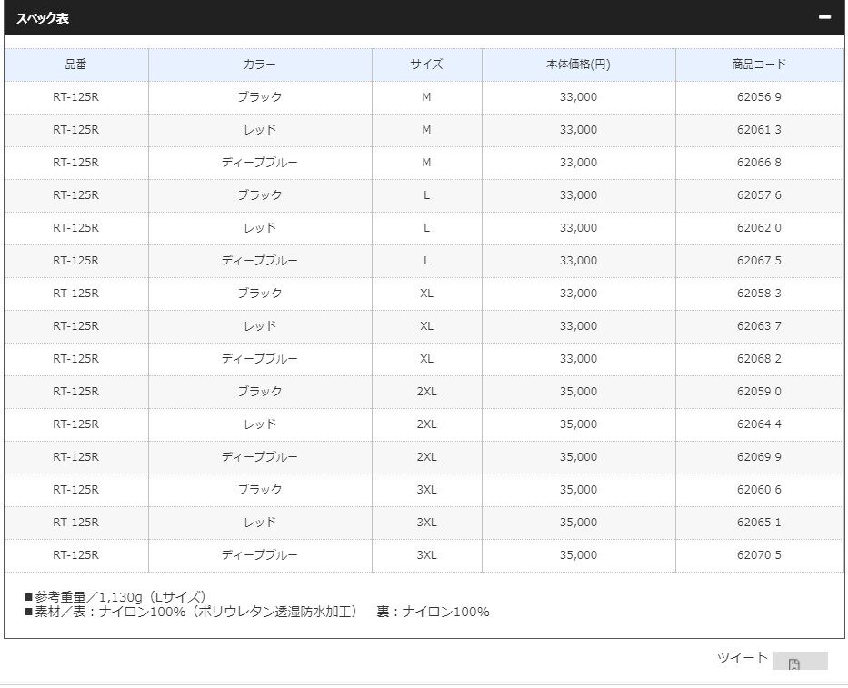
Task: Click ディープブルー in the 62068 2 row
Action: click(260, 359)
